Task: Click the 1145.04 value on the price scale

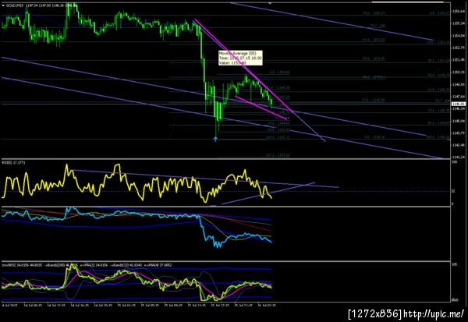Action: [x=459, y=121]
